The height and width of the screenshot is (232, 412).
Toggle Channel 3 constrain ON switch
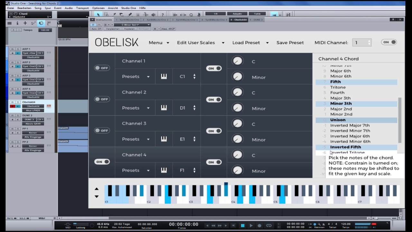(214, 131)
